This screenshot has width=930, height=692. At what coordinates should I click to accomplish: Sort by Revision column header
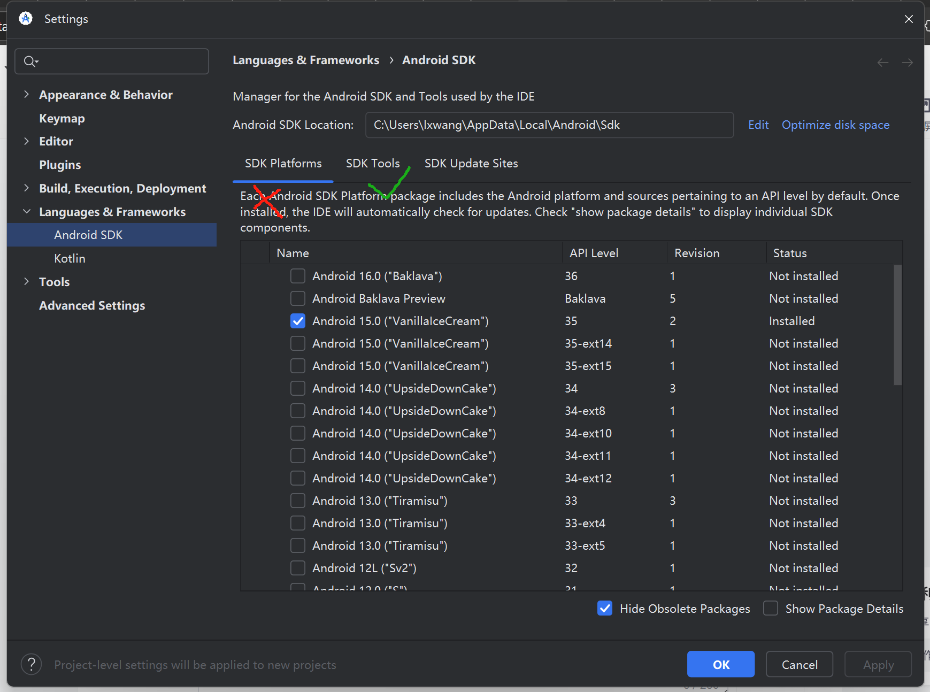pyautogui.click(x=717, y=253)
